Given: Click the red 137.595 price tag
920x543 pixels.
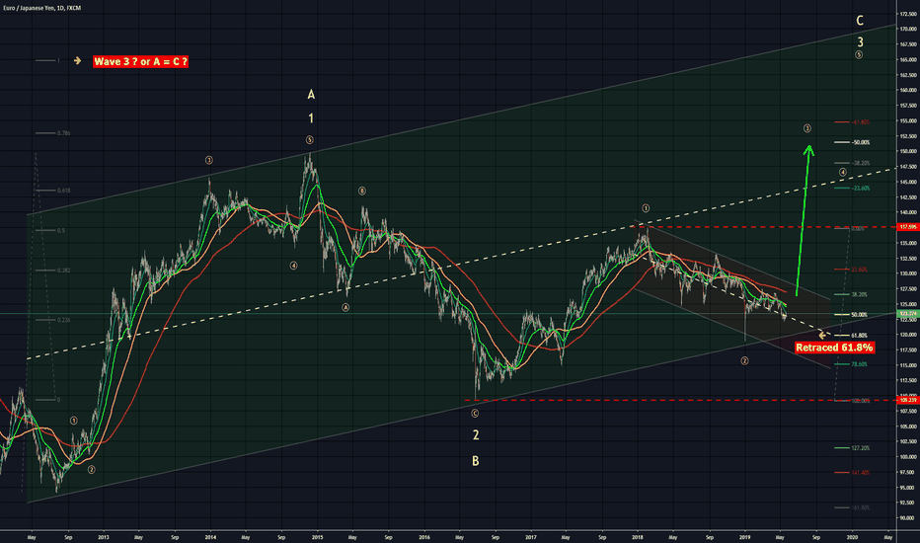Looking at the screenshot, I should pos(908,227).
